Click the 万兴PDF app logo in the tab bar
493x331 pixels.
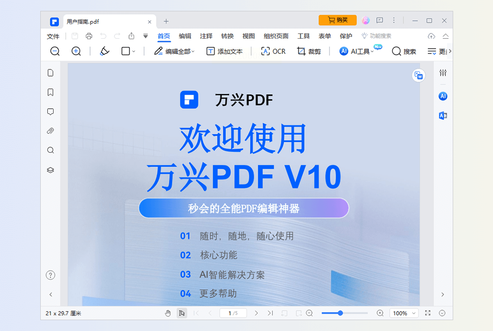point(55,22)
